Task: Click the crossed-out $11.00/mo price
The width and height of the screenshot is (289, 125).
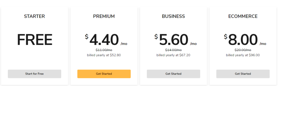Action: (104, 50)
